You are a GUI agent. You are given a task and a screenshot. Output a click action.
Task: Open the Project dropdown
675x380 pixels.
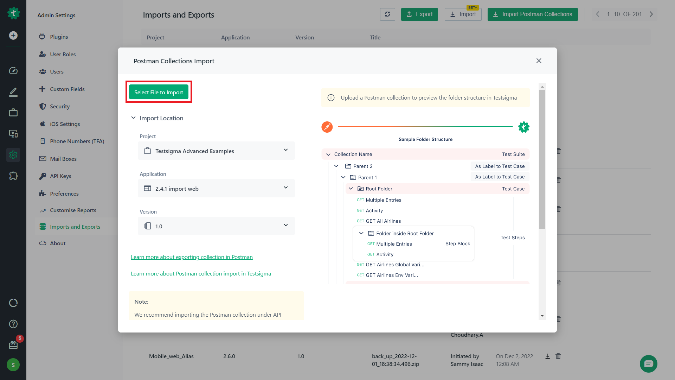point(216,151)
